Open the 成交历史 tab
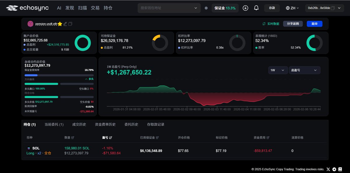This screenshot has width=350, height=173. click(79, 124)
